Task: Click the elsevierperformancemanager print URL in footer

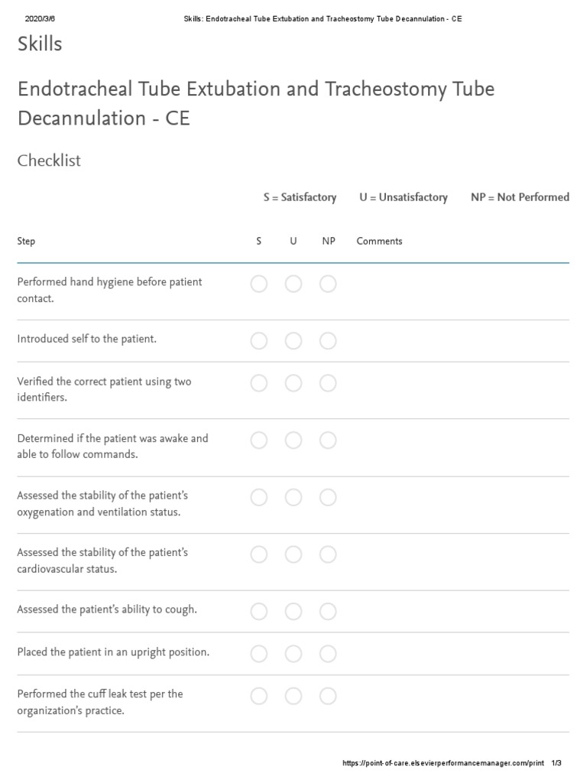Action: pos(443,764)
